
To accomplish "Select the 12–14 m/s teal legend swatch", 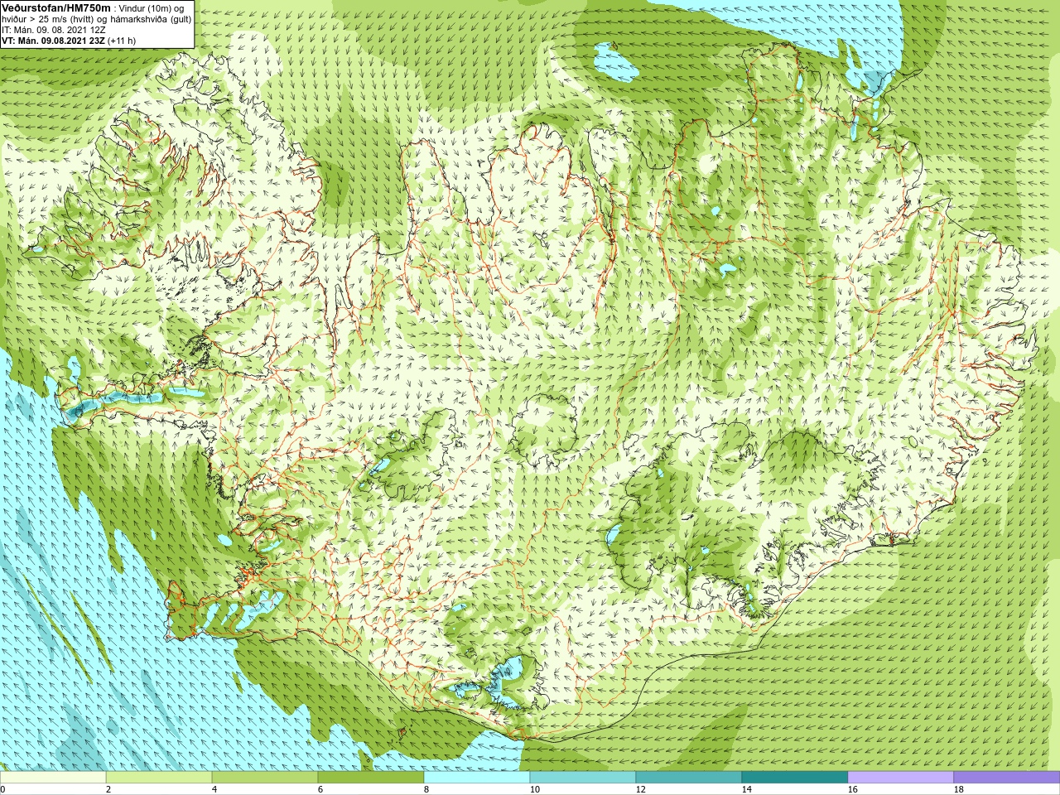I will [689, 778].
